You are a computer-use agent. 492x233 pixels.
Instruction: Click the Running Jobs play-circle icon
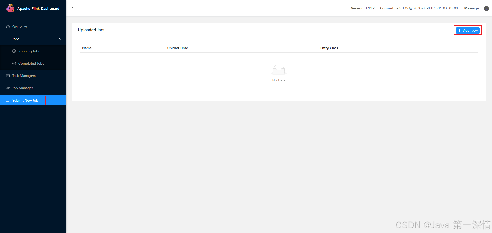click(x=14, y=51)
